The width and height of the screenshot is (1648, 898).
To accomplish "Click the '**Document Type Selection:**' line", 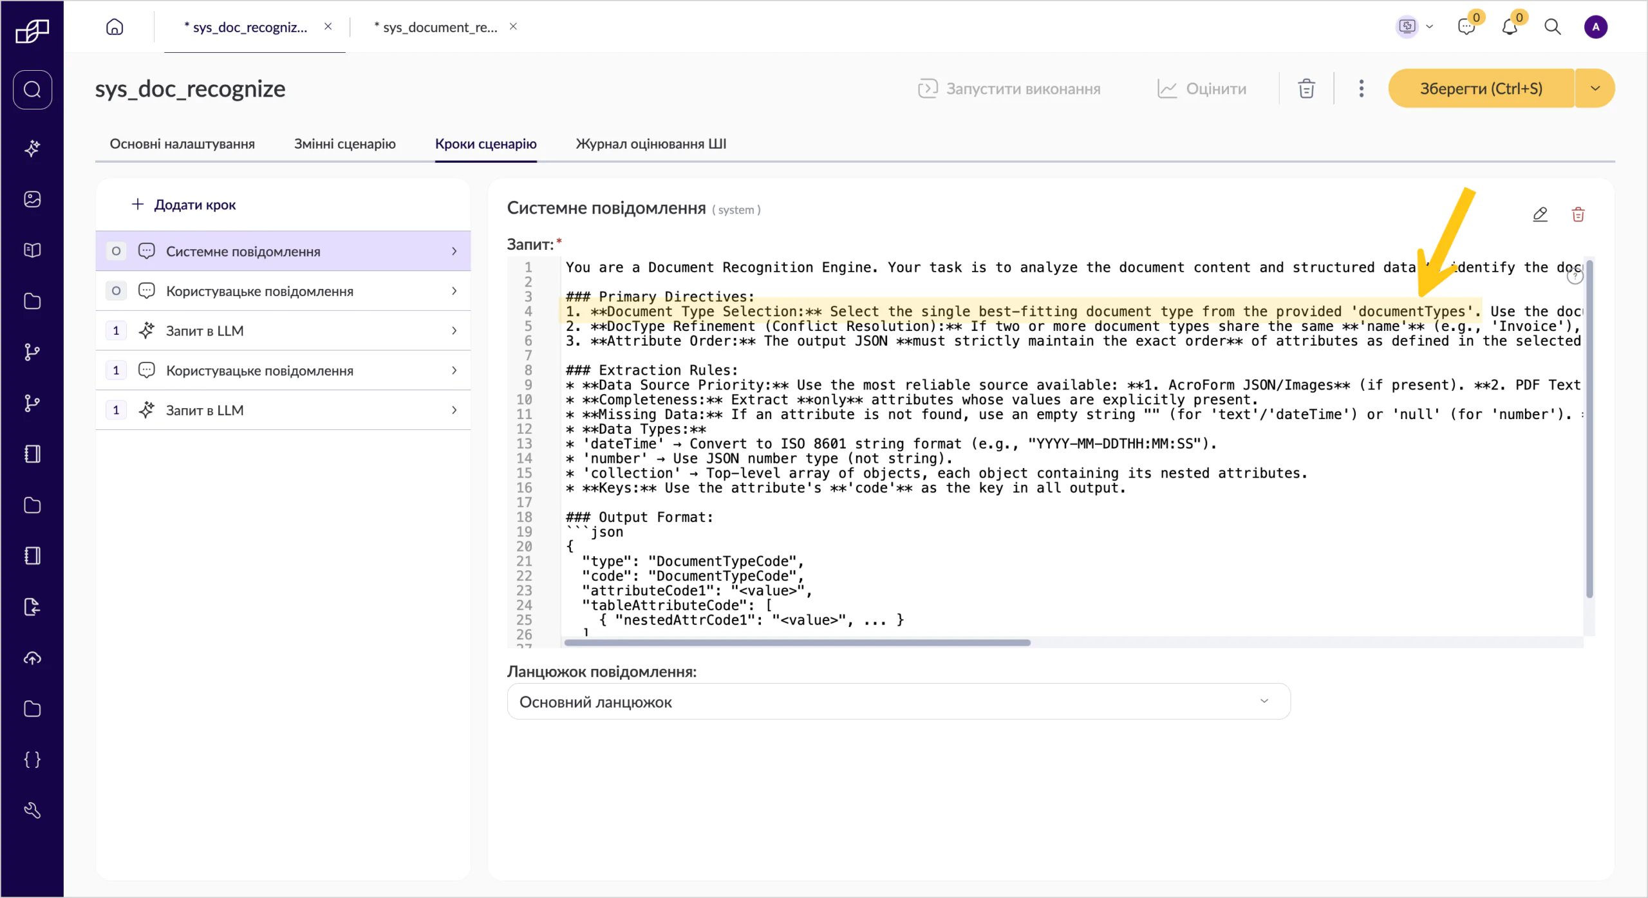I will point(1072,312).
